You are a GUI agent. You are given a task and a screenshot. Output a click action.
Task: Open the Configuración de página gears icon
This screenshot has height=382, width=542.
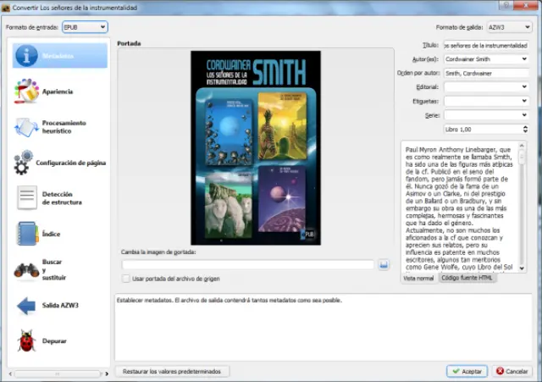[23, 163]
